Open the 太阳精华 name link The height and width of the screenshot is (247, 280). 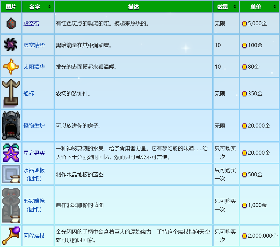click(34, 67)
